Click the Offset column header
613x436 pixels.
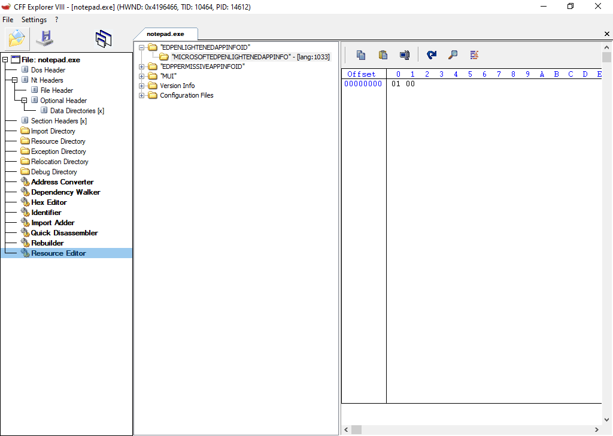(361, 74)
